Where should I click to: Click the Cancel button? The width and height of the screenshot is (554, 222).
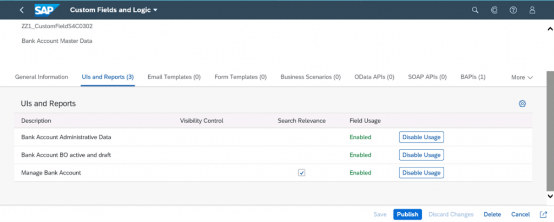[520, 214]
